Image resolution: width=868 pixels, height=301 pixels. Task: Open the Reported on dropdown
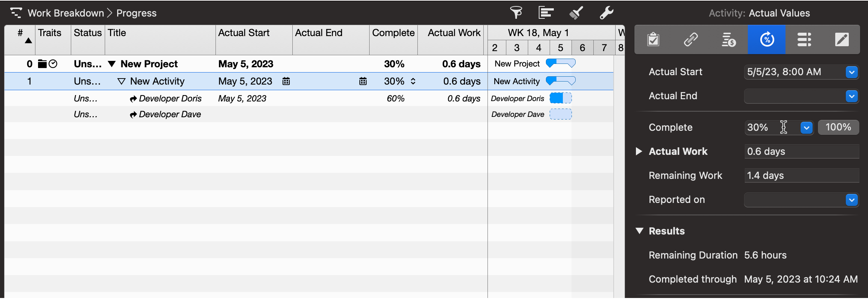(851, 200)
